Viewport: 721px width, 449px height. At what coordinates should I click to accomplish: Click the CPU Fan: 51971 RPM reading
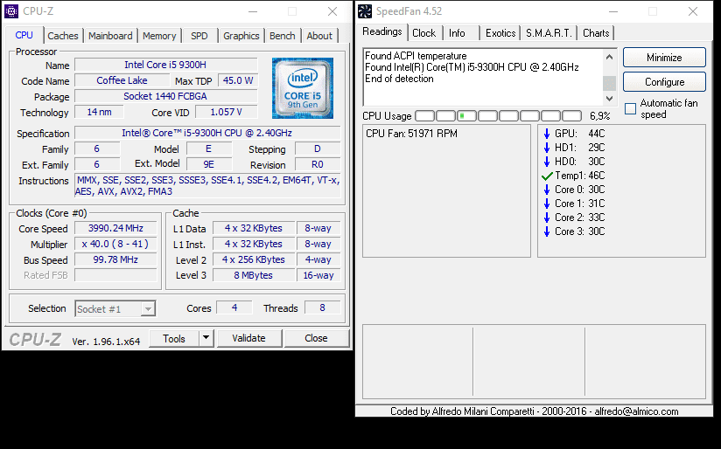pos(411,134)
